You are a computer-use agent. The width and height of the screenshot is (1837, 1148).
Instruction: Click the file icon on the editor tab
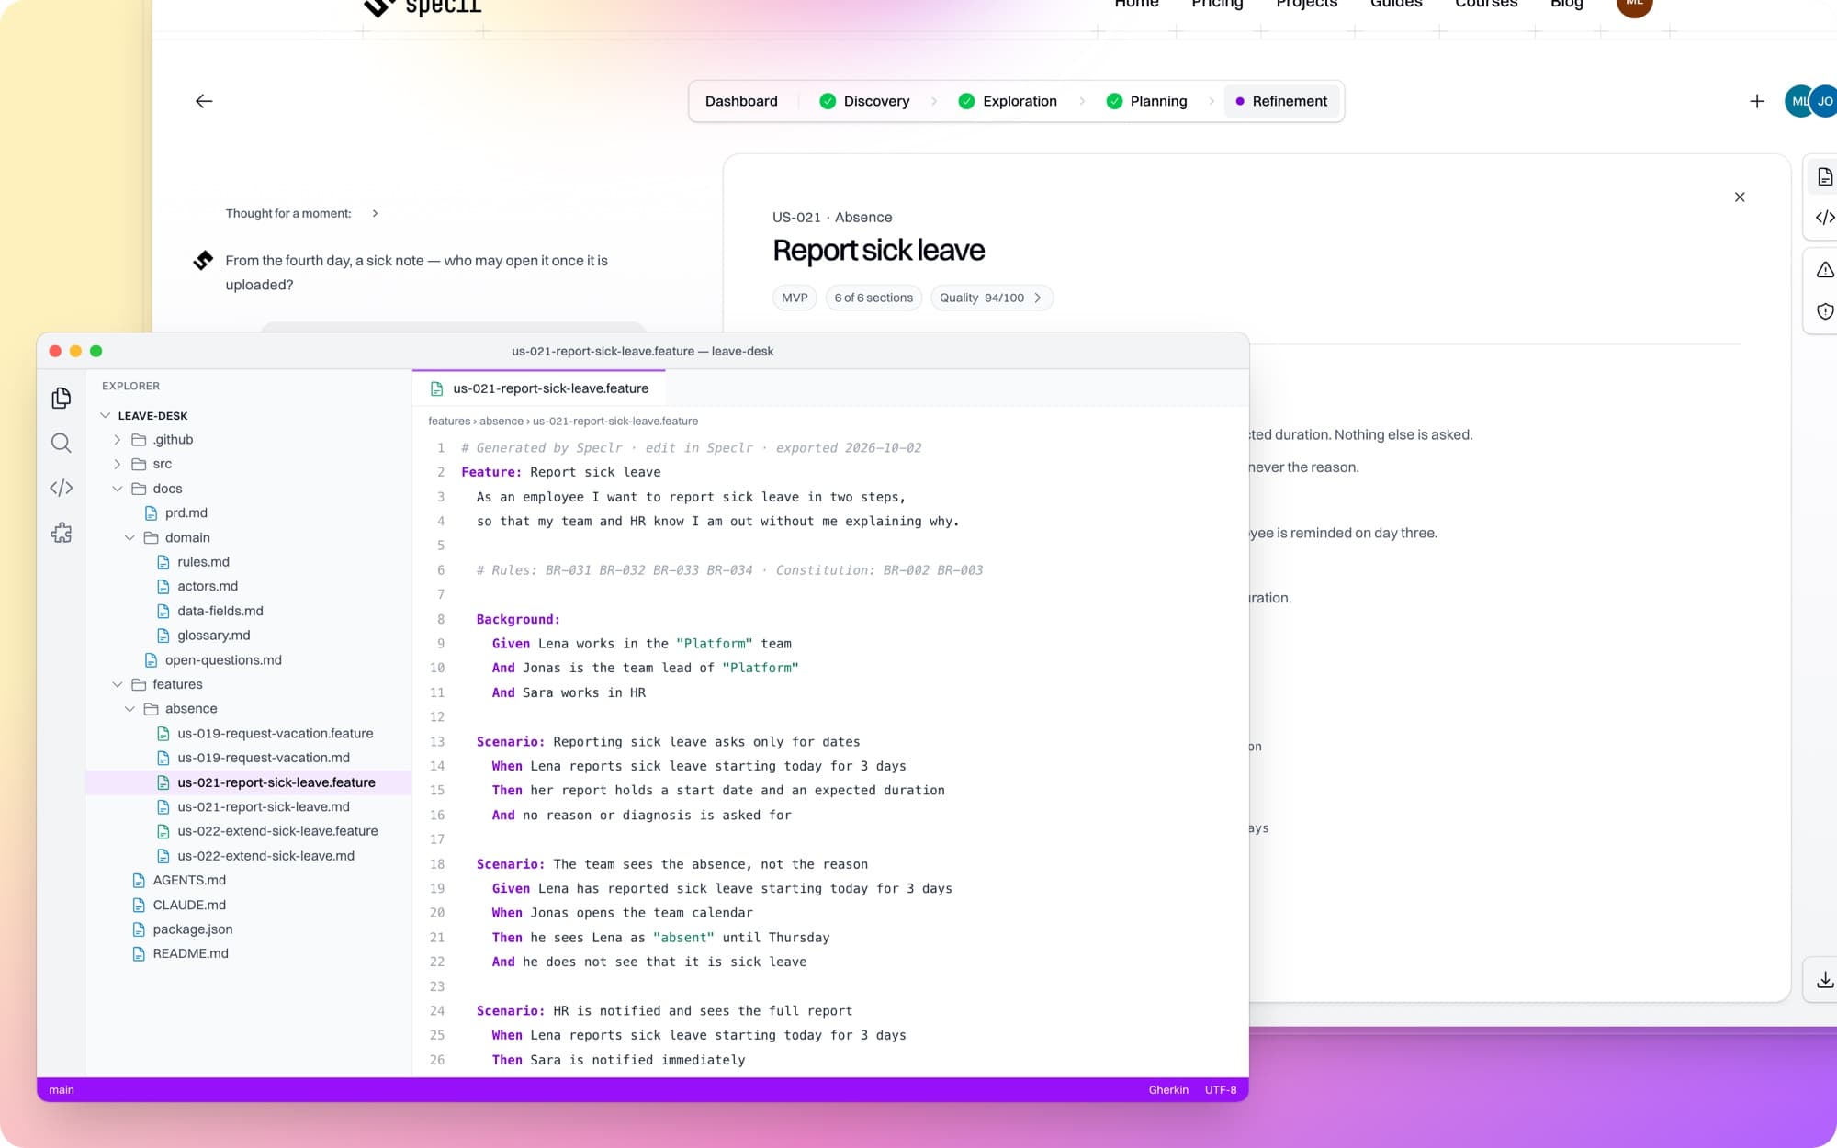(x=437, y=389)
